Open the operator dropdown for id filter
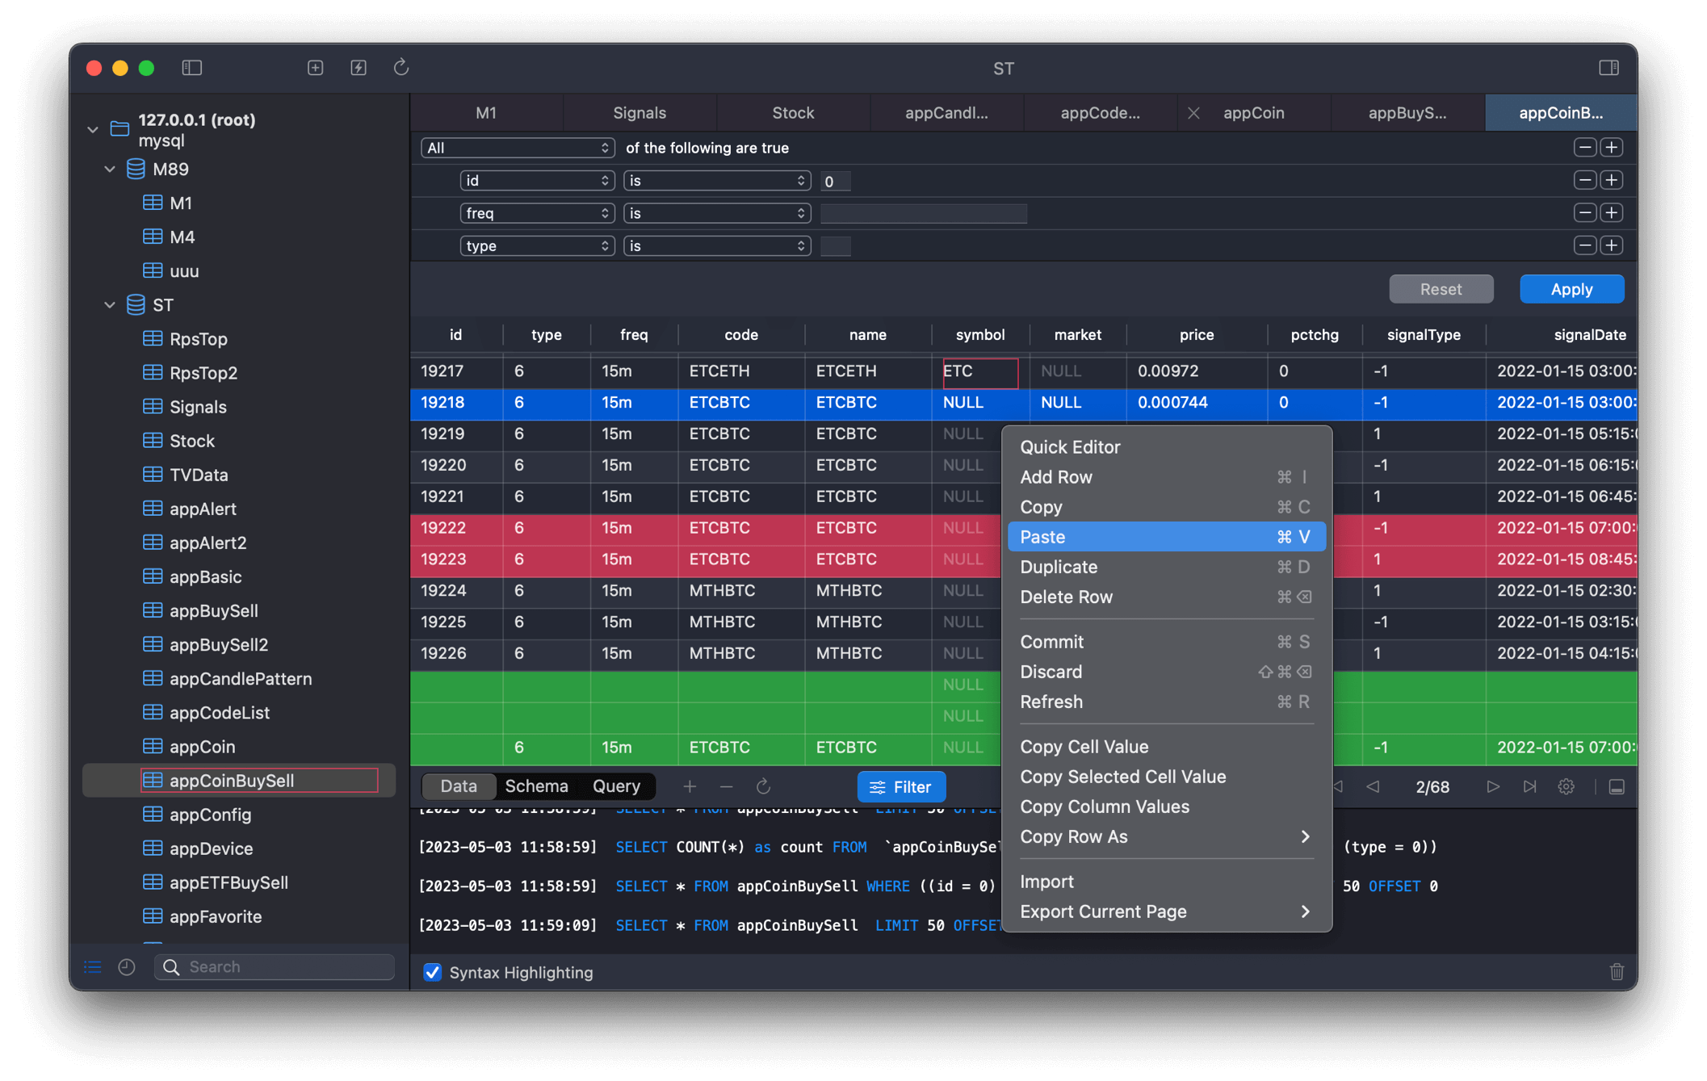Screen dimensions: 1707x1081 717,181
